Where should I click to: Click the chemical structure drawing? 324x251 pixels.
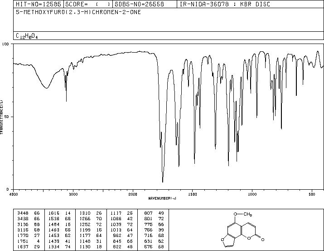pyautogui.click(x=242, y=229)
